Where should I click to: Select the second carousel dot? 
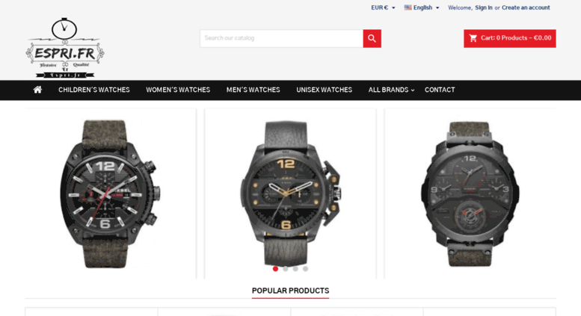tap(286, 269)
